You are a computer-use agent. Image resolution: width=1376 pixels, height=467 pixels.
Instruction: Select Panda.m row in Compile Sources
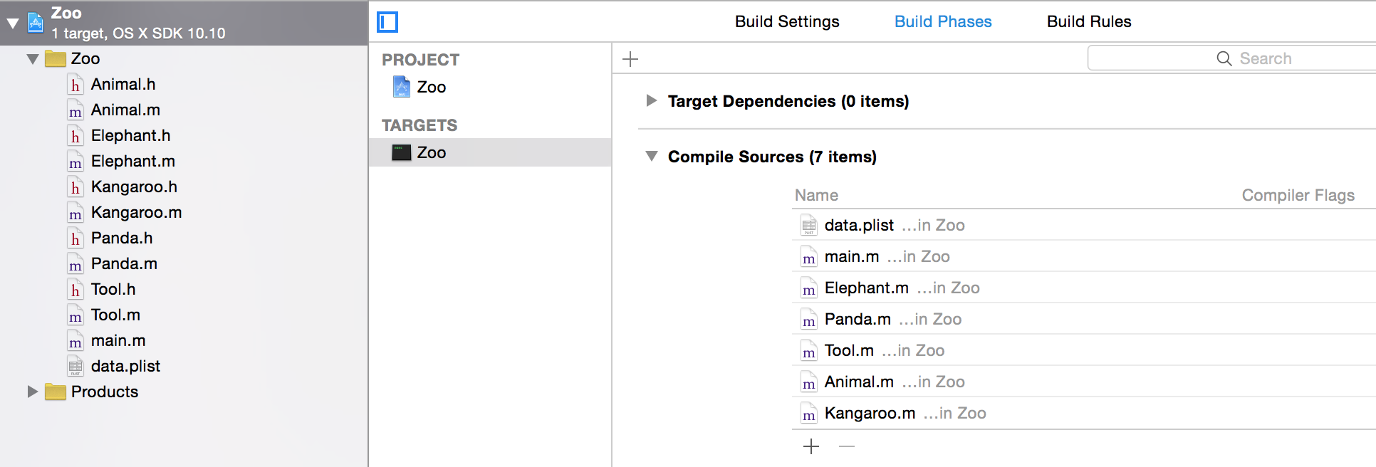coord(1084,319)
